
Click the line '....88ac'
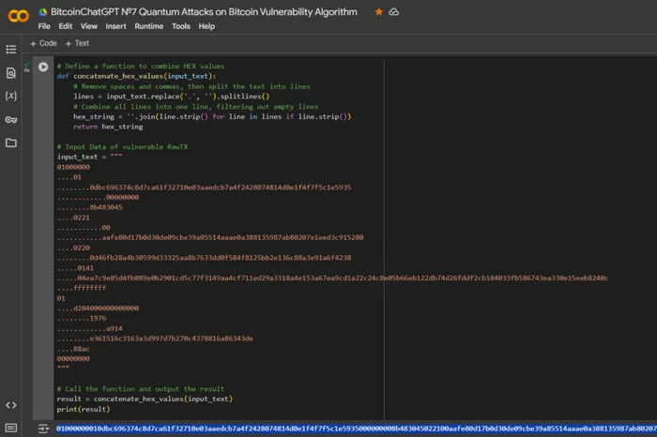point(73,349)
